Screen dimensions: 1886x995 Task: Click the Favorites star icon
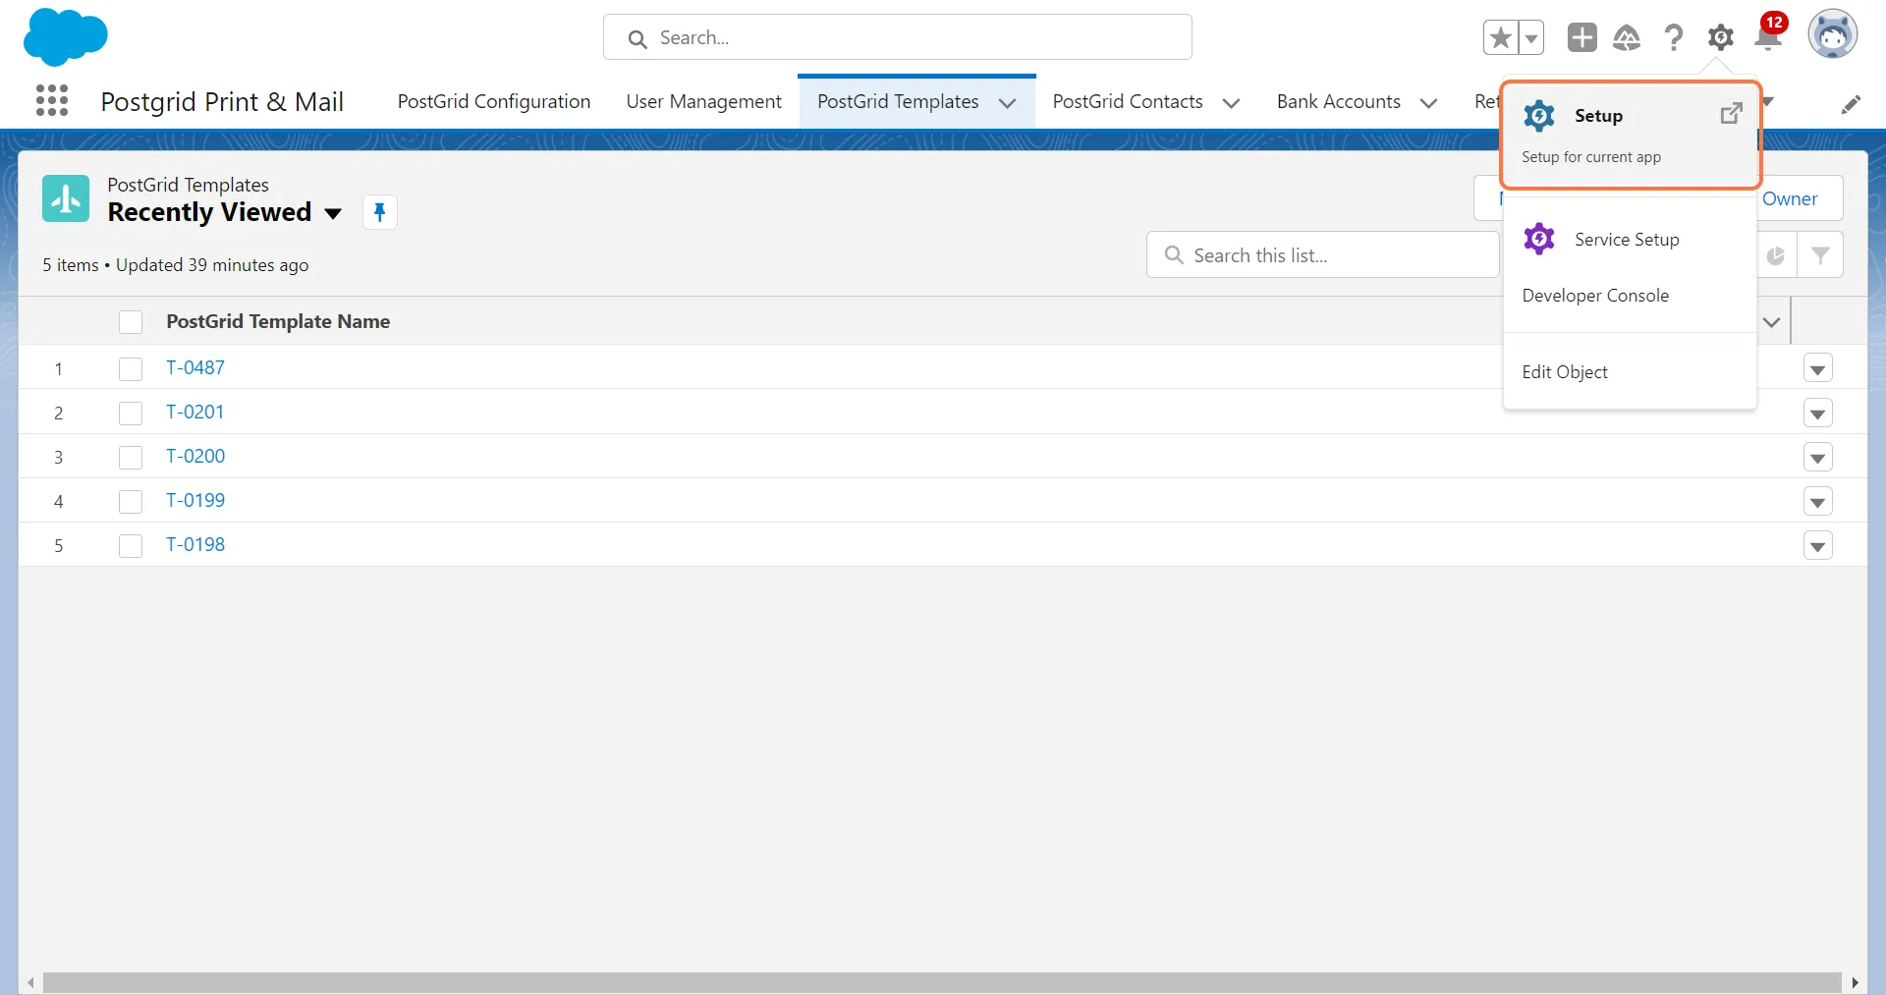[1500, 38]
